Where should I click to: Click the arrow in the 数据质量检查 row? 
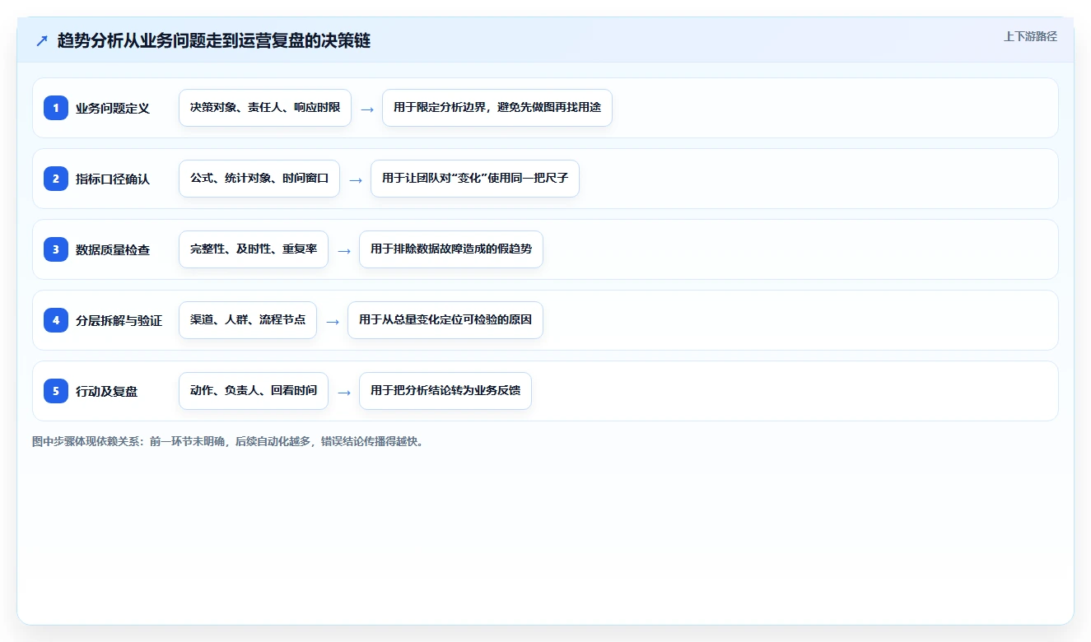point(344,250)
